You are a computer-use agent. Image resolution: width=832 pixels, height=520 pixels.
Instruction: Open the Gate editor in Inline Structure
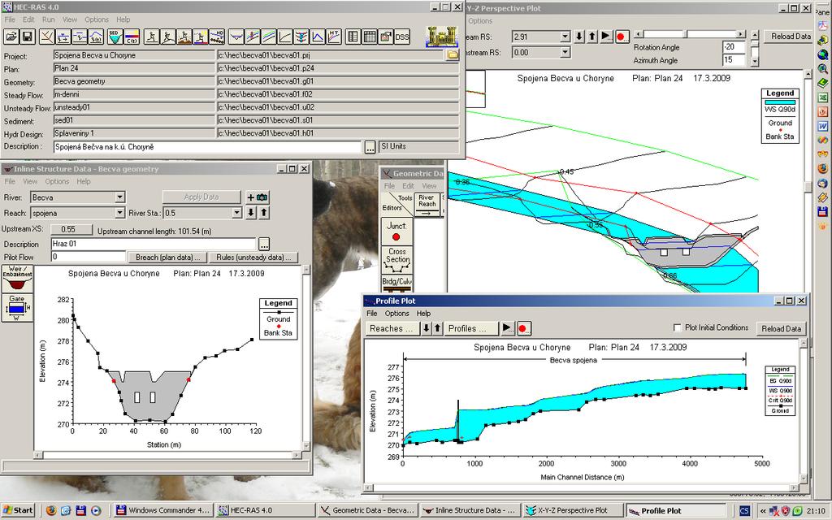[x=17, y=308]
